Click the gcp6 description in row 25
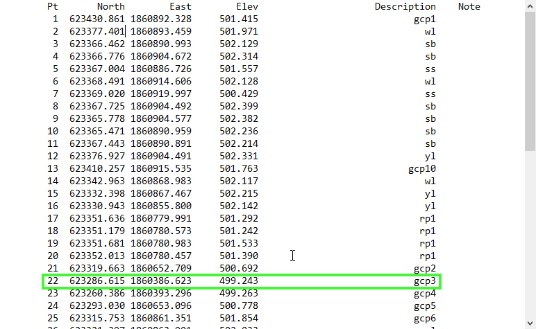 [424, 318]
